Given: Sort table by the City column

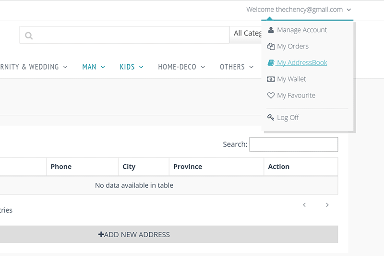Looking at the screenshot, I should tap(144, 167).
